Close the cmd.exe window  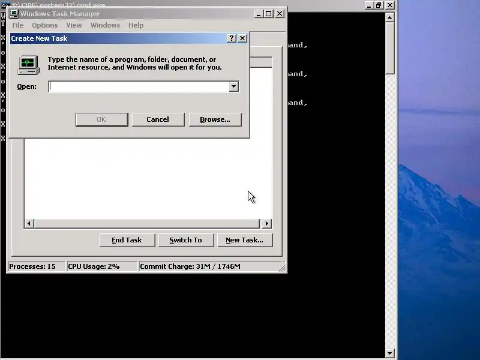[x=390, y=5]
